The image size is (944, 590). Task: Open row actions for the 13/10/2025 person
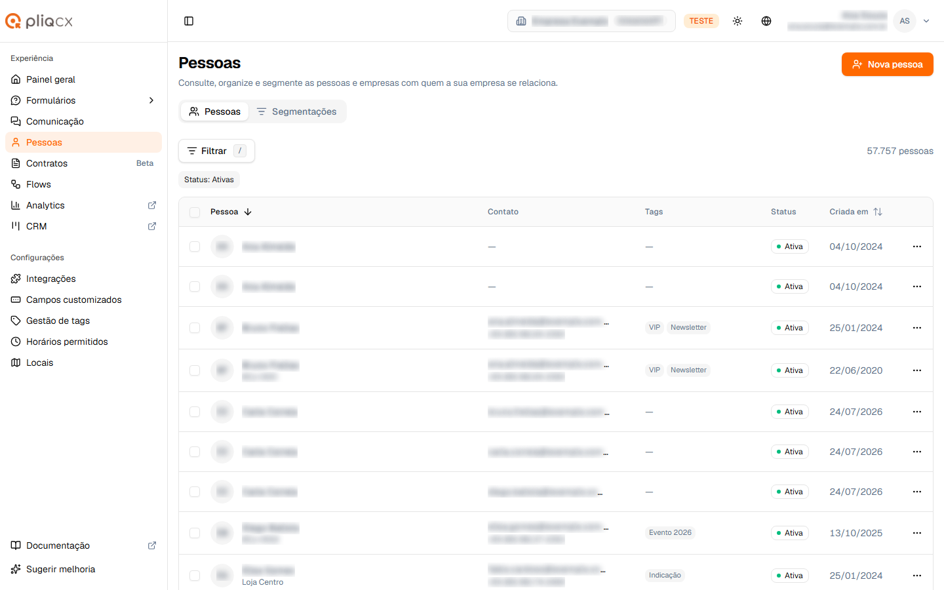pyautogui.click(x=917, y=533)
